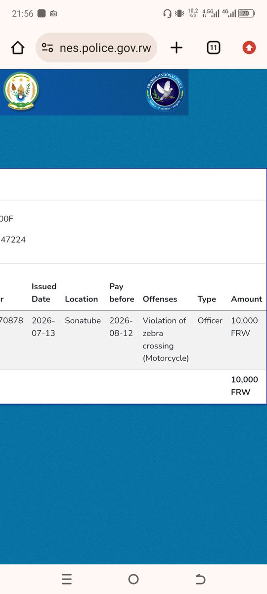
Task: Click the Type column header
Action: click(x=207, y=299)
